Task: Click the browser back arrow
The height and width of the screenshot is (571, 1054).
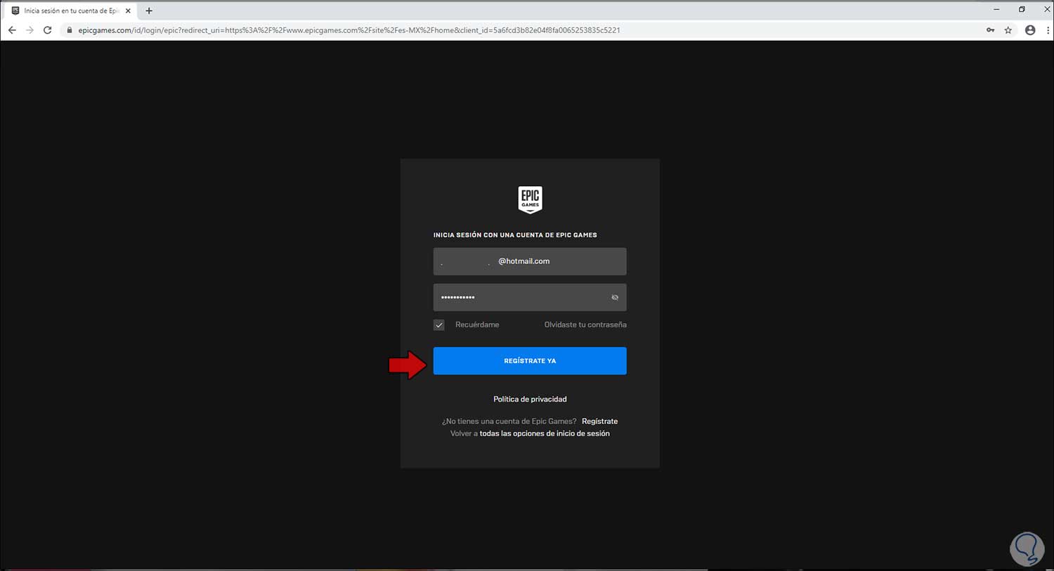Action: pyautogui.click(x=12, y=30)
